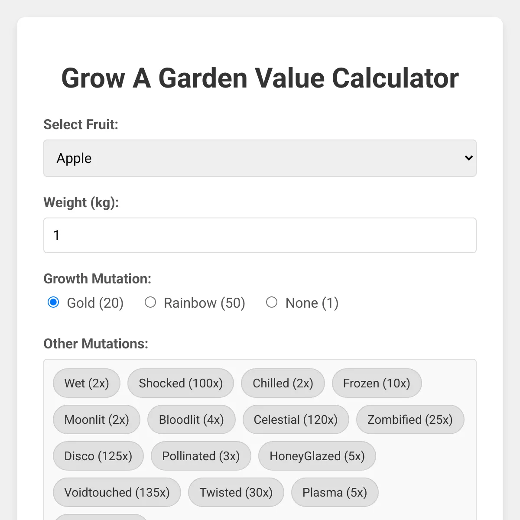Select the Celestial (120x) mutation chip

pos(296,419)
